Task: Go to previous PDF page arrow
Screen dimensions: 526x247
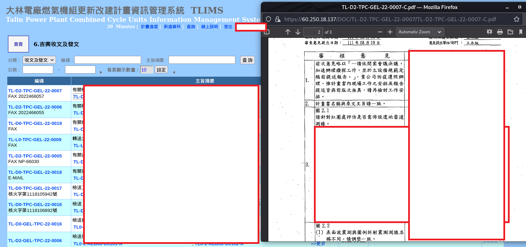Action: click(288, 32)
